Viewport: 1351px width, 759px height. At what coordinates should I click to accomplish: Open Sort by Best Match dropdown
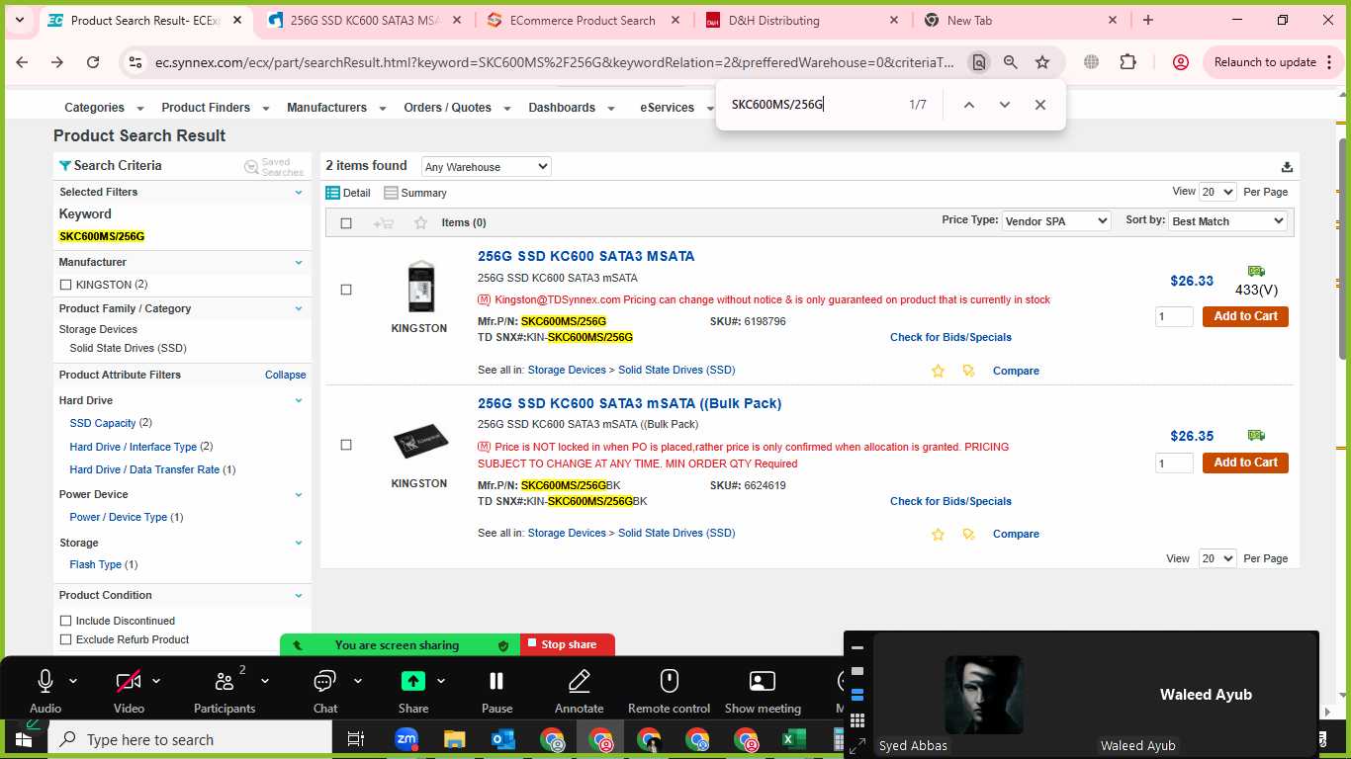click(1227, 221)
